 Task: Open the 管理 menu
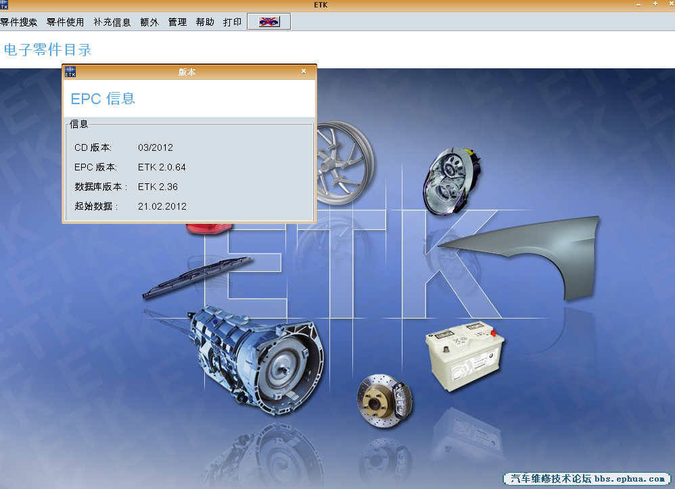(177, 22)
